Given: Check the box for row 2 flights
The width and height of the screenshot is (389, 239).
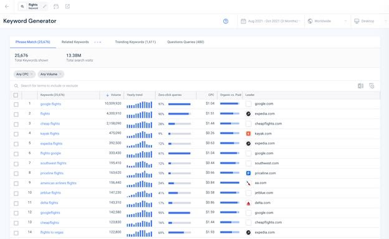Looking at the screenshot, I should tap(16, 114).
